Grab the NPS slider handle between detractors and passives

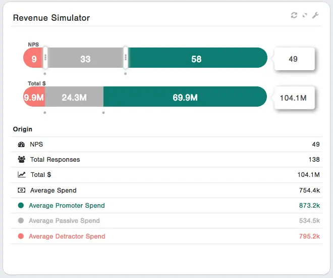[x=45, y=58]
